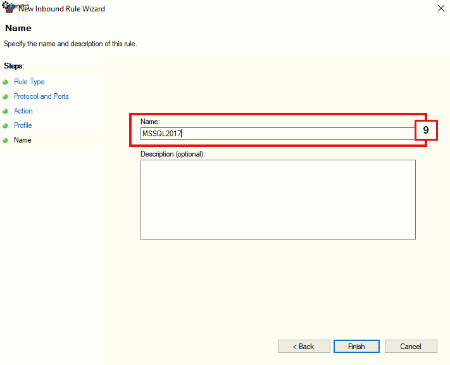
Task: Go to the Profile step
Action: pyautogui.click(x=23, y=125)
